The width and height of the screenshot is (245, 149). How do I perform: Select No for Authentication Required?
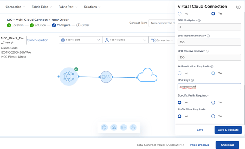(180, 73)
